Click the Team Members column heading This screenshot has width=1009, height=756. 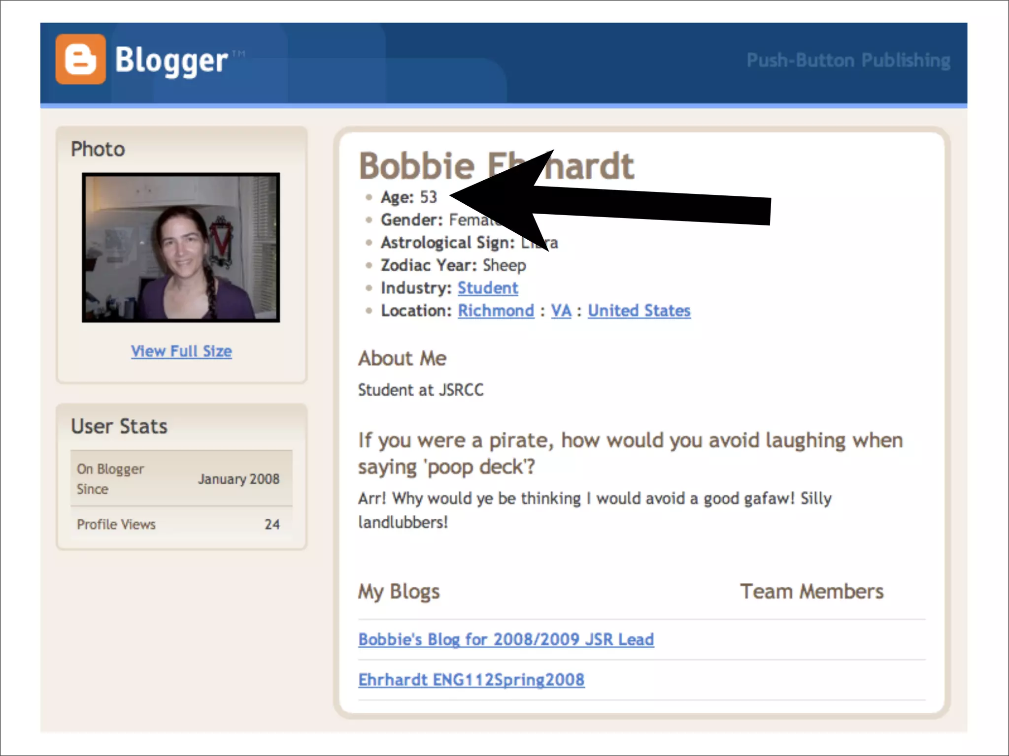(x=811, y=591)
